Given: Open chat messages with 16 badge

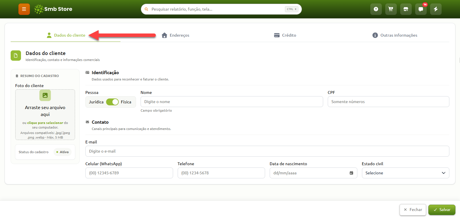Looking at the screenshot, I should [421, 9].
